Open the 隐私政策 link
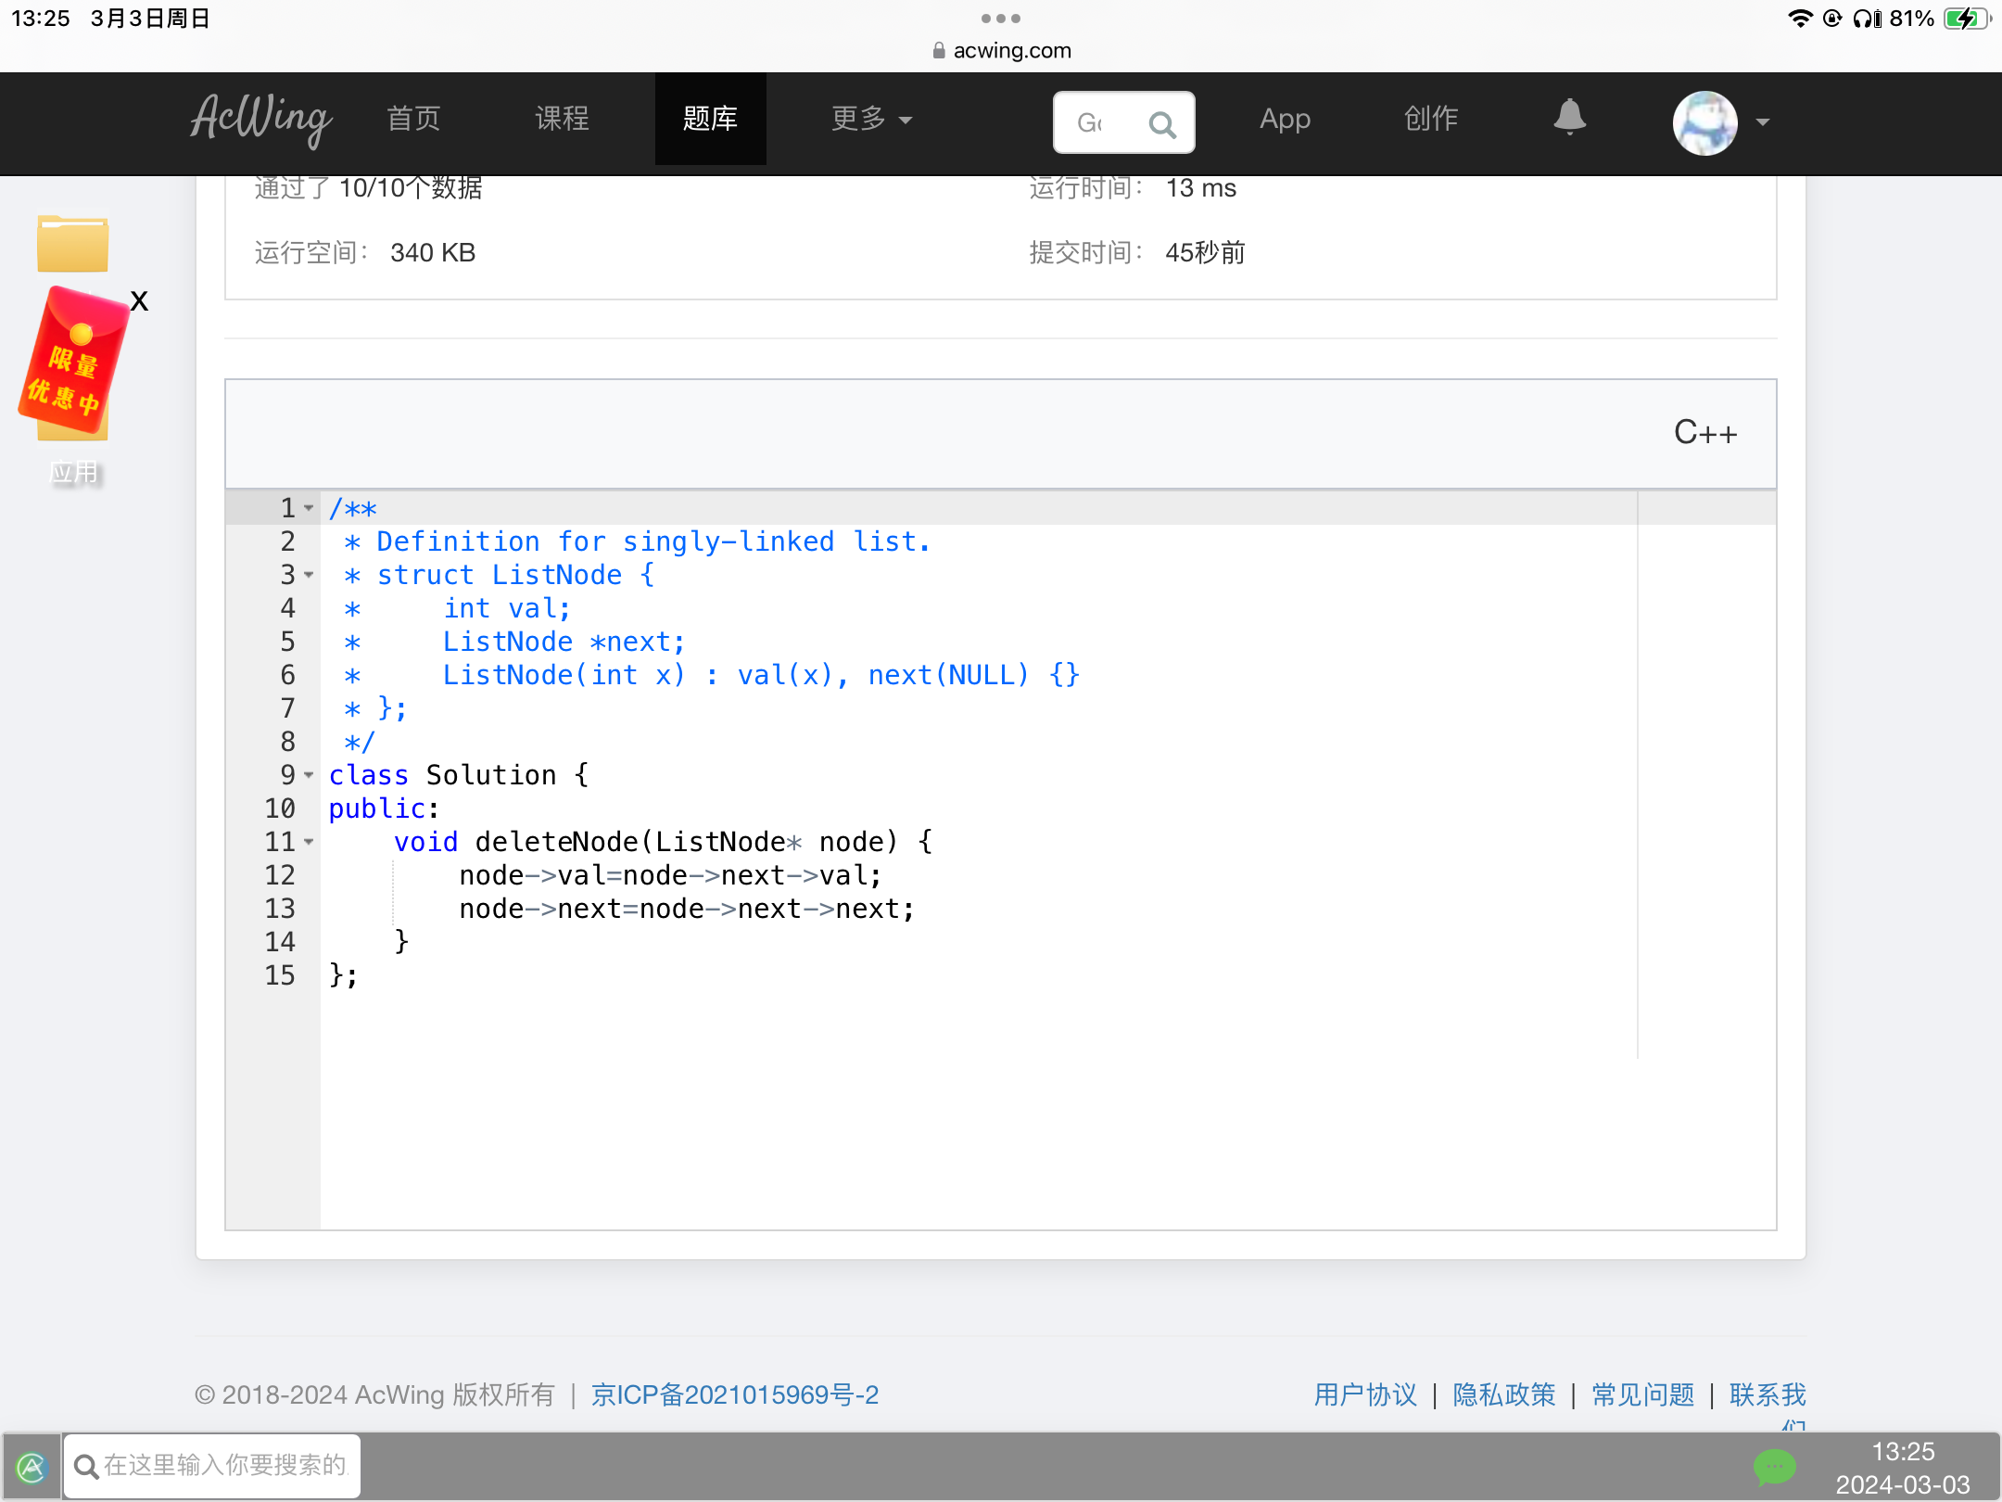This screenshot has height=1502, width=2002. (1503, 1394)
